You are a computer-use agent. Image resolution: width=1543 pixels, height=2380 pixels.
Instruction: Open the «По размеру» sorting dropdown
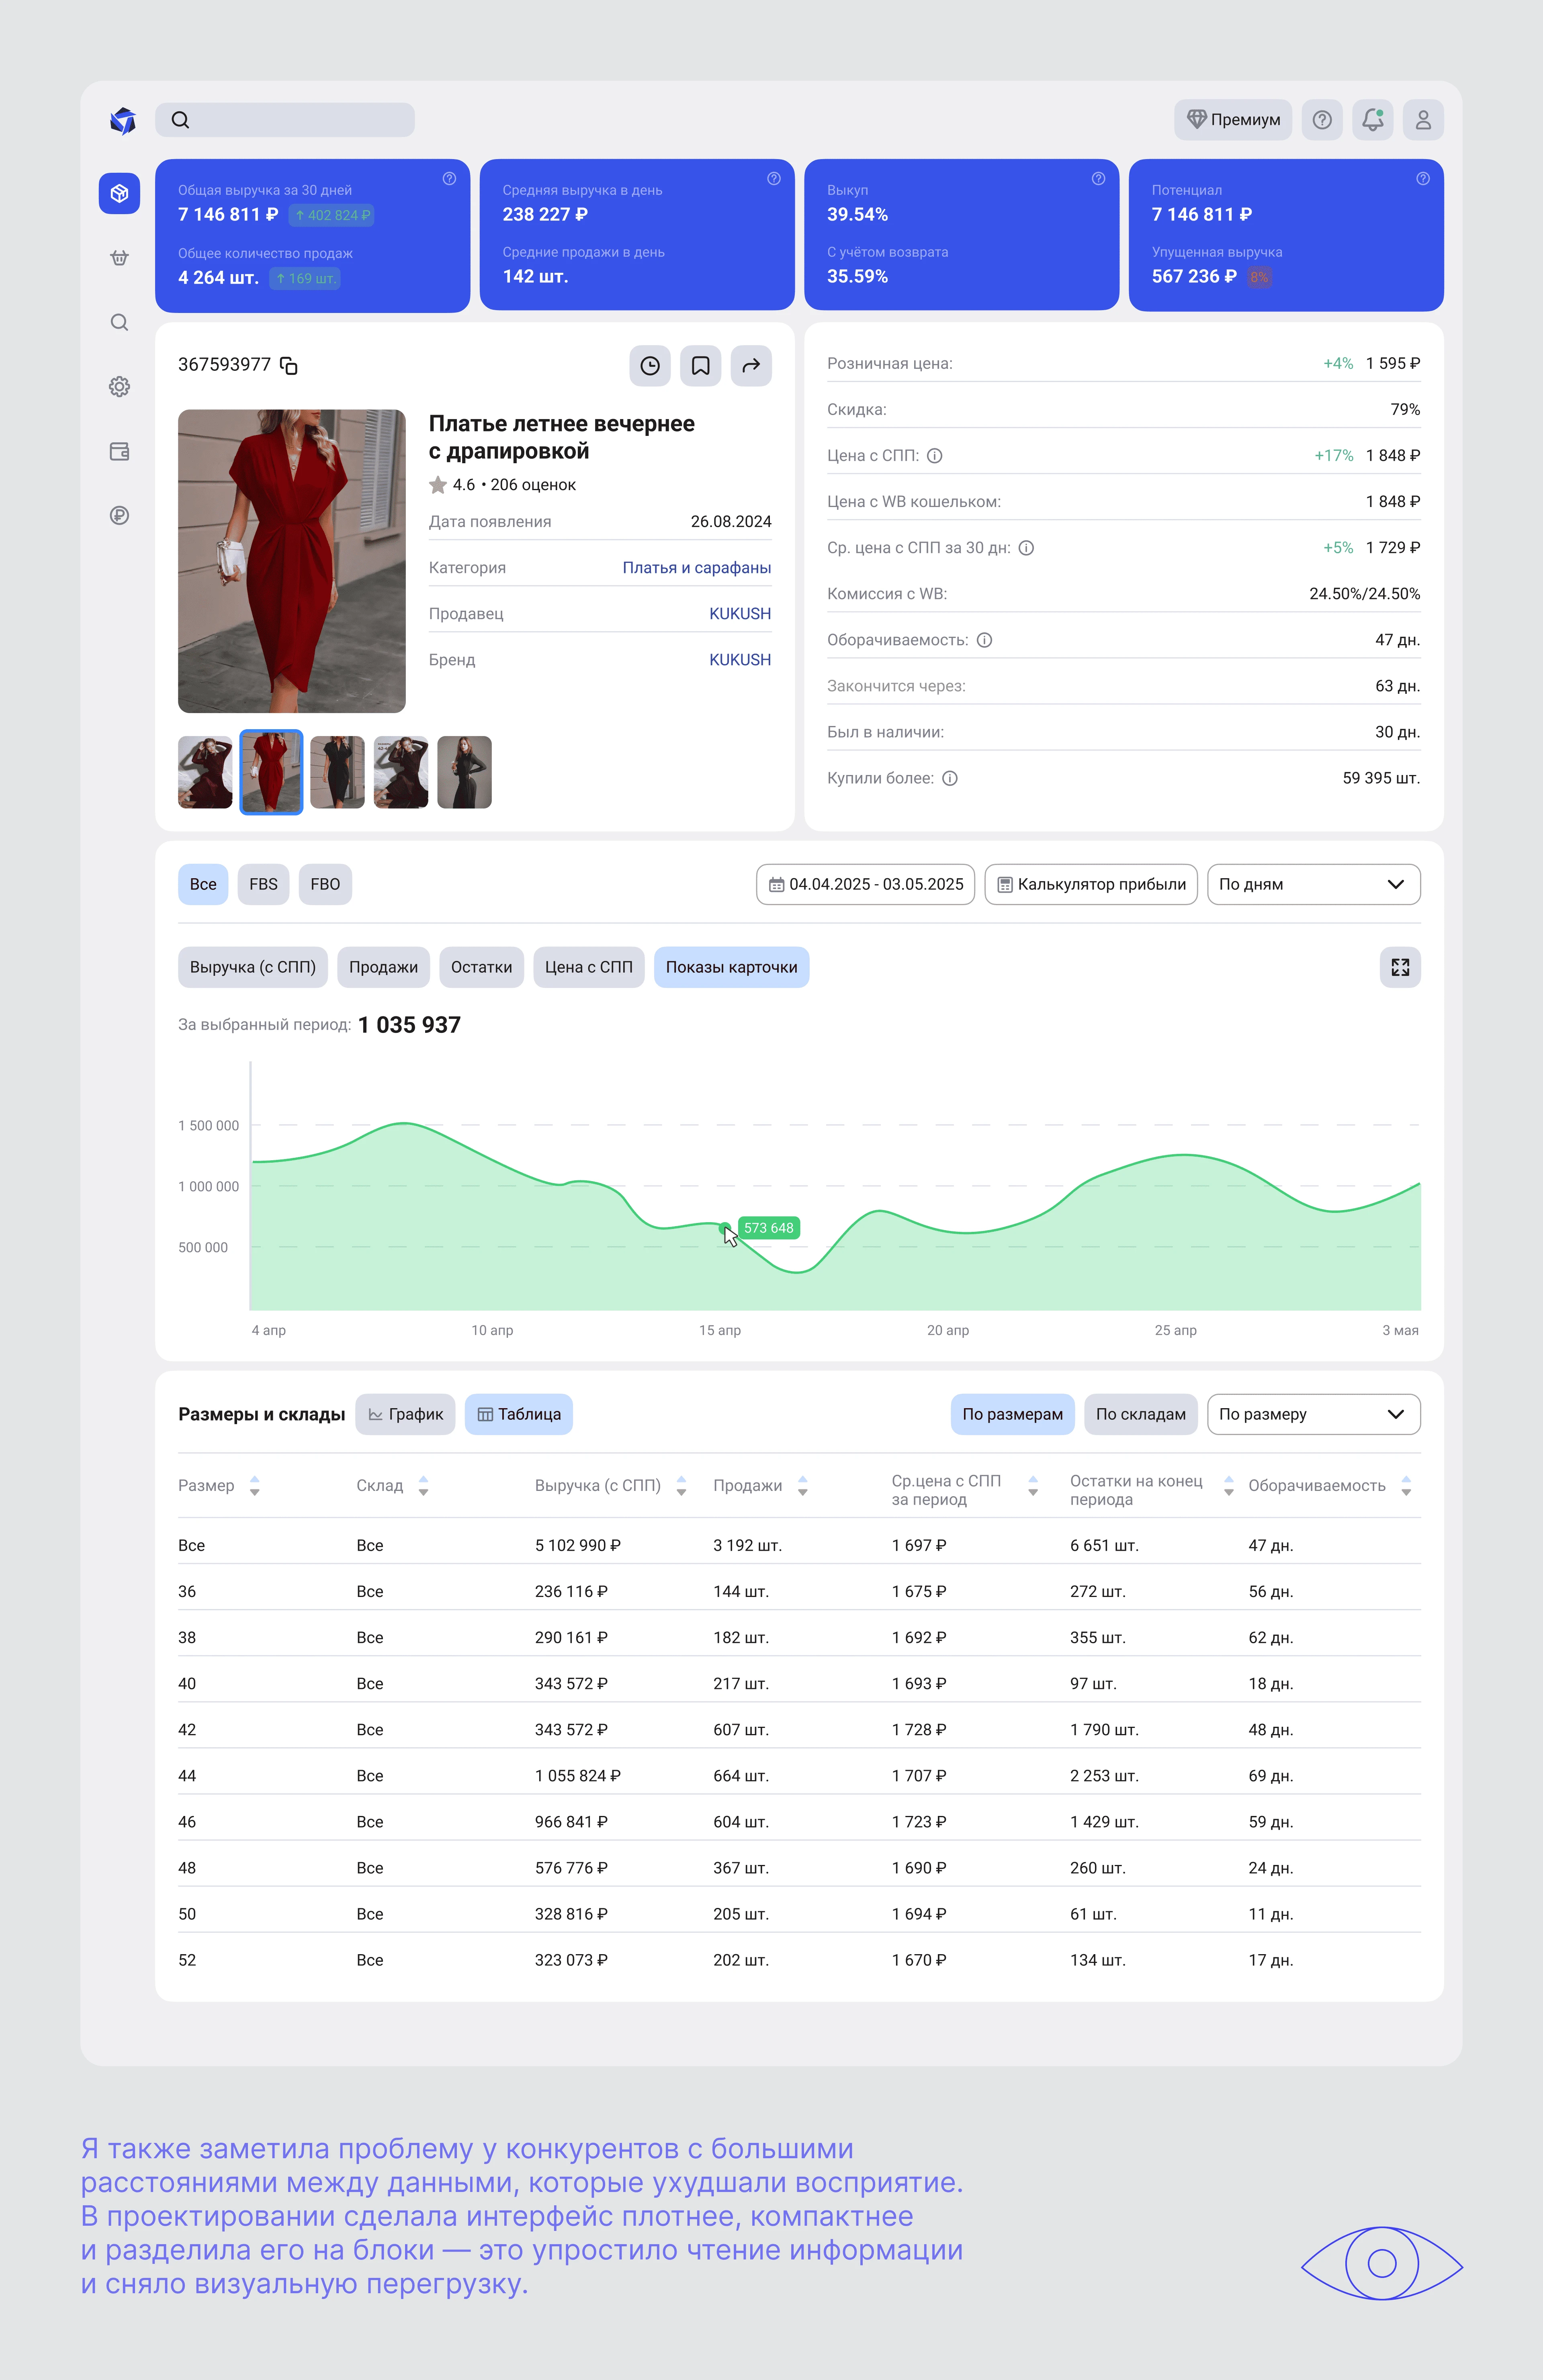(x=1313, y=1414)
